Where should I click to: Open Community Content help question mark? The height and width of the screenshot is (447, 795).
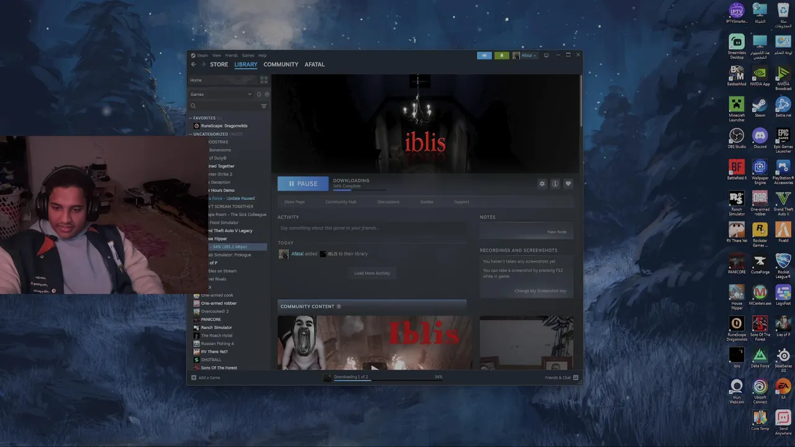(338, 307)
